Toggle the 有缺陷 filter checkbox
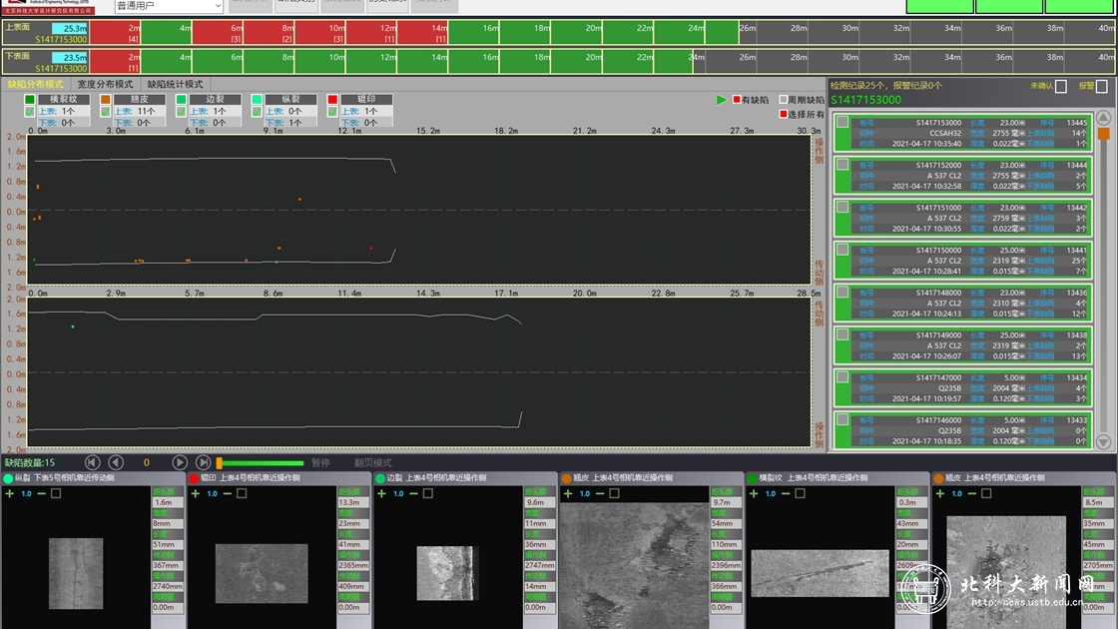The width and height of the screenshot is (1118, 629). click(x=737, y=100)
